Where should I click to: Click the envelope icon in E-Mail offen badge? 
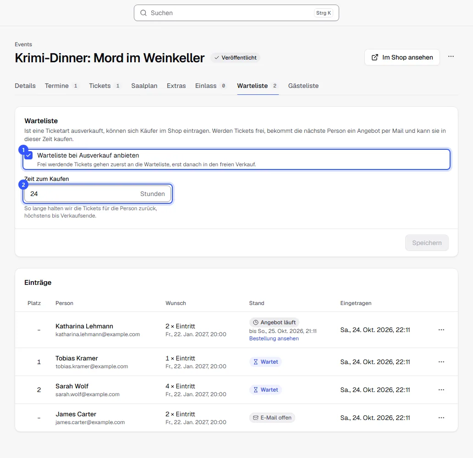pyautogui.click(x=255, y=418)
